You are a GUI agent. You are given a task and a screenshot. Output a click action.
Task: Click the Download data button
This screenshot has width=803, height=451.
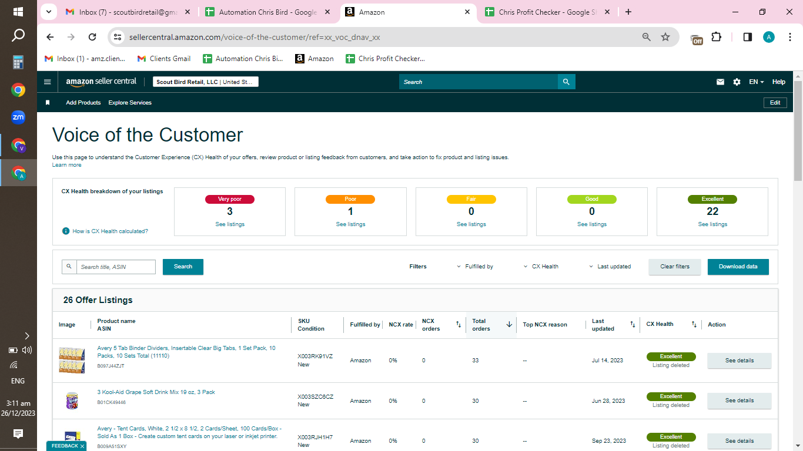tap(738, 267)
